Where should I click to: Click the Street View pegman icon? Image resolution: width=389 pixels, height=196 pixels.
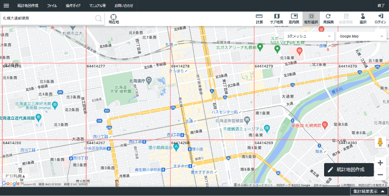coord(380,142)
